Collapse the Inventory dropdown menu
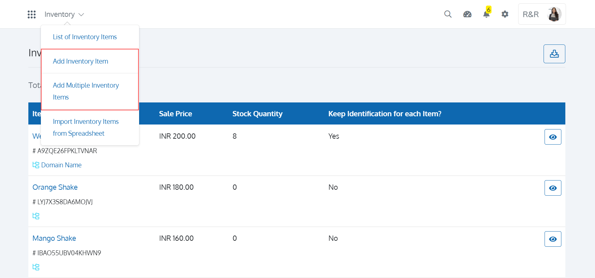This screenshot has height=278, width=595. click(64, 14)
